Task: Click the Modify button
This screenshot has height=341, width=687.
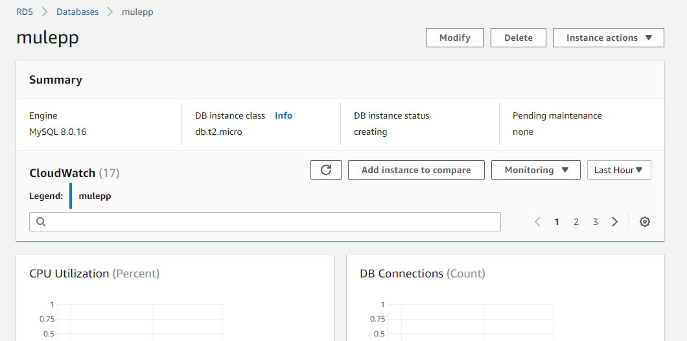Action: click(455, 38)
